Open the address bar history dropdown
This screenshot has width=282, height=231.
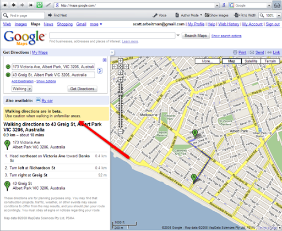coord(217,5)
